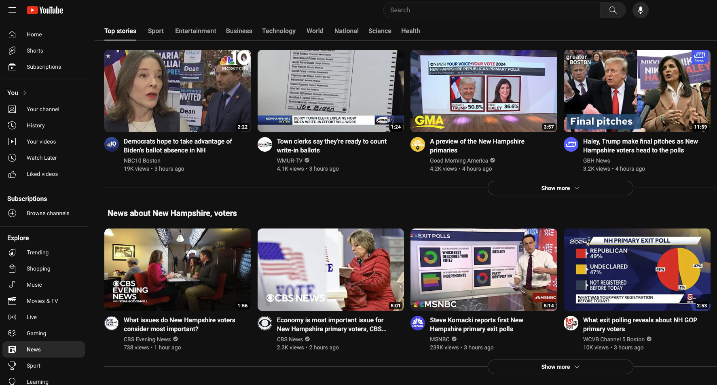The width and height of the screenshot is (717, 385).
Task: Select News in Explore section
Action: pyautogui.click(x=44, y=349)
